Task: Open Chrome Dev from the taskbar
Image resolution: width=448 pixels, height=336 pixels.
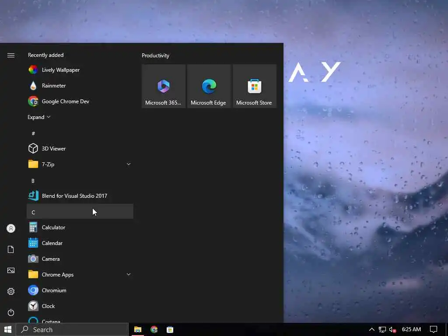Action: [x=154, y=330]
